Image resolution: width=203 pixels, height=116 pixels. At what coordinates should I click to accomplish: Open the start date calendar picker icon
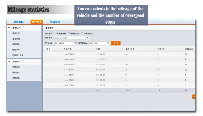coord(75,43)
